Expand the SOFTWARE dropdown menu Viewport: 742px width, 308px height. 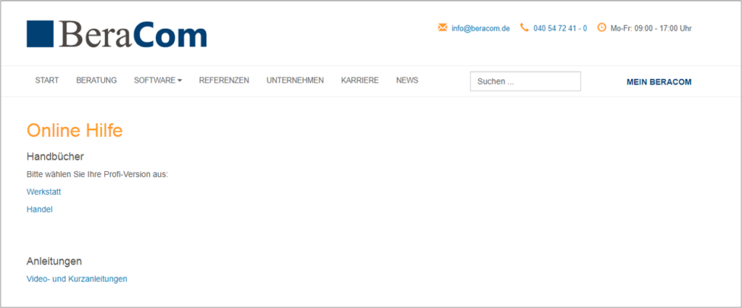click(x=157, y=80)
